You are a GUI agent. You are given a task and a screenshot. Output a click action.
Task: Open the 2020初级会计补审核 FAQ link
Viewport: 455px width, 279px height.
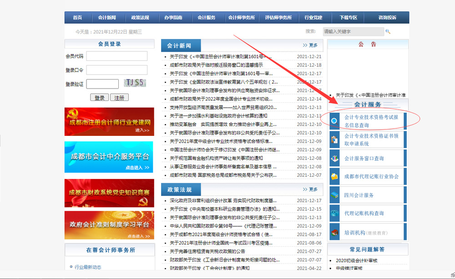coord(358,260)
